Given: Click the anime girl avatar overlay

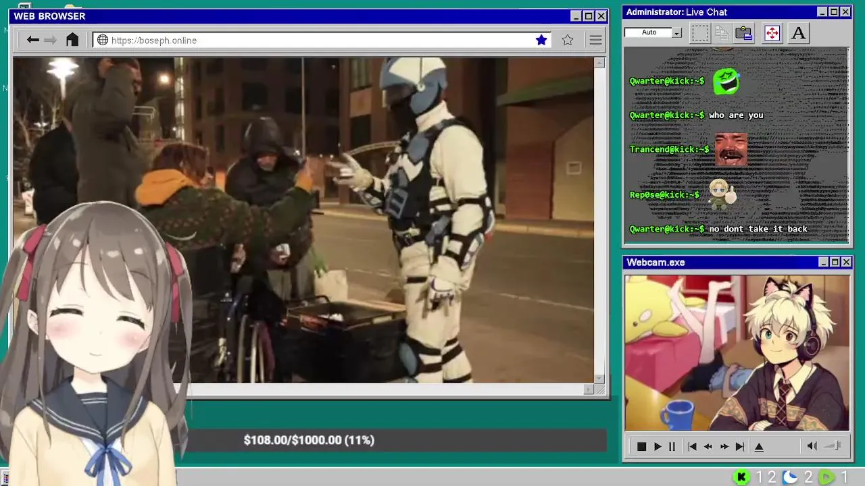Looking at the screenshot, I should pyautogui.click(x=95, y=344).
